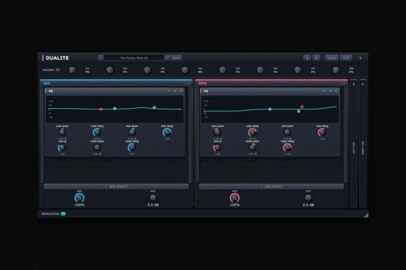
Task: Click the Side channel Out knob
Action: coord(308,198)
